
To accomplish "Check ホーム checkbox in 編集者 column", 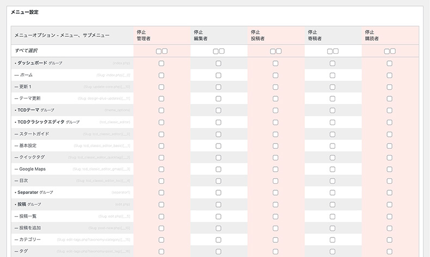I will 218,75.
